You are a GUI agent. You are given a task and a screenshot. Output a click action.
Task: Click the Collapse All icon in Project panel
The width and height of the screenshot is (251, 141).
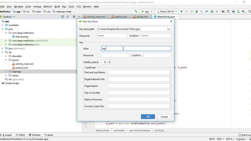click(x=68, y=16)
